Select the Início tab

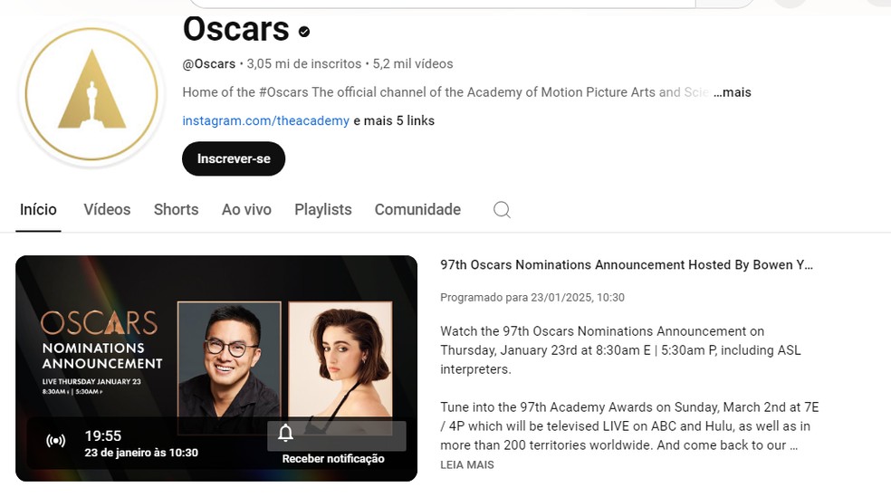38,210
